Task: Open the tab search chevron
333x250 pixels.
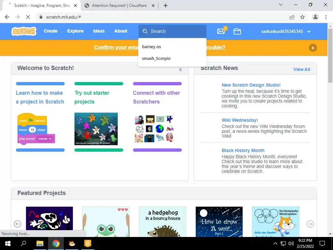Action: click(x=281, y=5)
